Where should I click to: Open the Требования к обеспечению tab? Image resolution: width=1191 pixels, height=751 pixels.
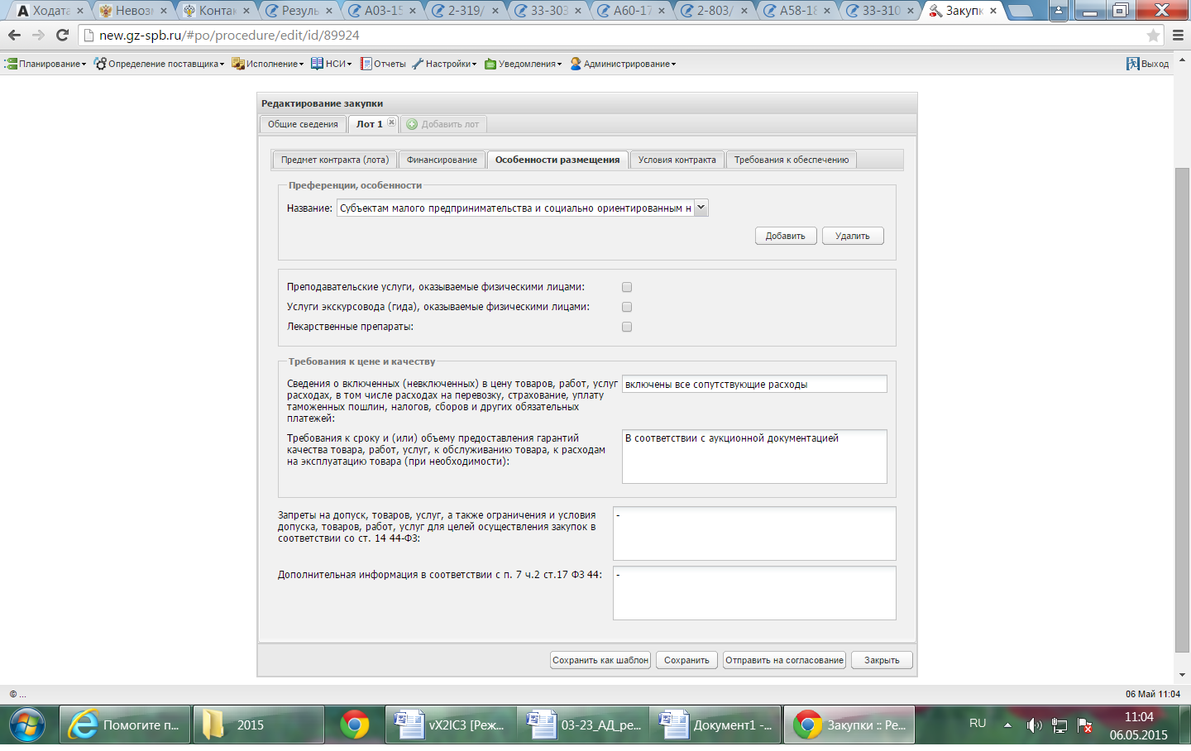[x=792, y=160]
